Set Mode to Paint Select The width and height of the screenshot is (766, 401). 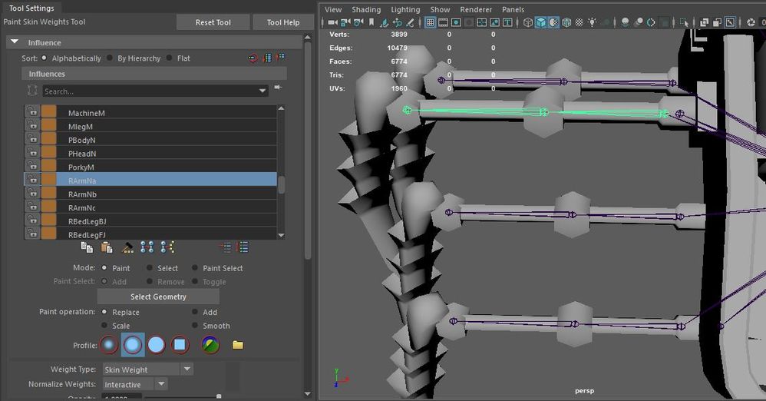194,268
